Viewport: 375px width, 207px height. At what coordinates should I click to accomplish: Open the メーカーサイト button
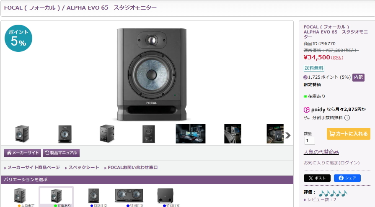coord(23,153)
